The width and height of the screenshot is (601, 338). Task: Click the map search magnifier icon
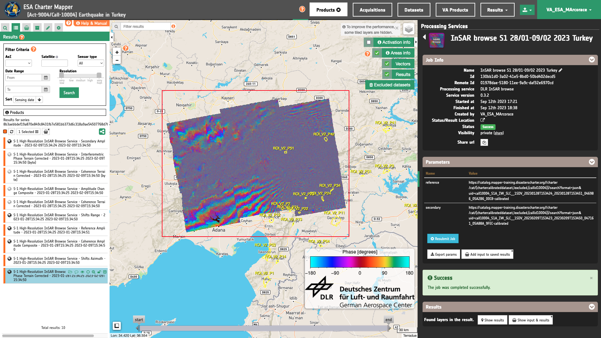116,27
